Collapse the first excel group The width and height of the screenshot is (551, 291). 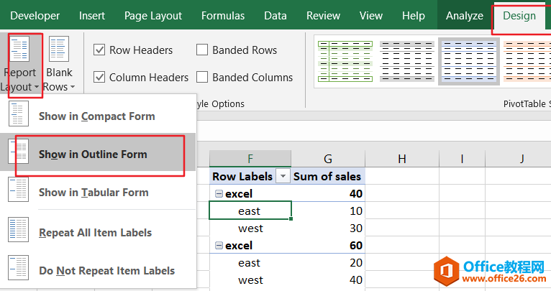pyautogui.click(x=218, y=194)
